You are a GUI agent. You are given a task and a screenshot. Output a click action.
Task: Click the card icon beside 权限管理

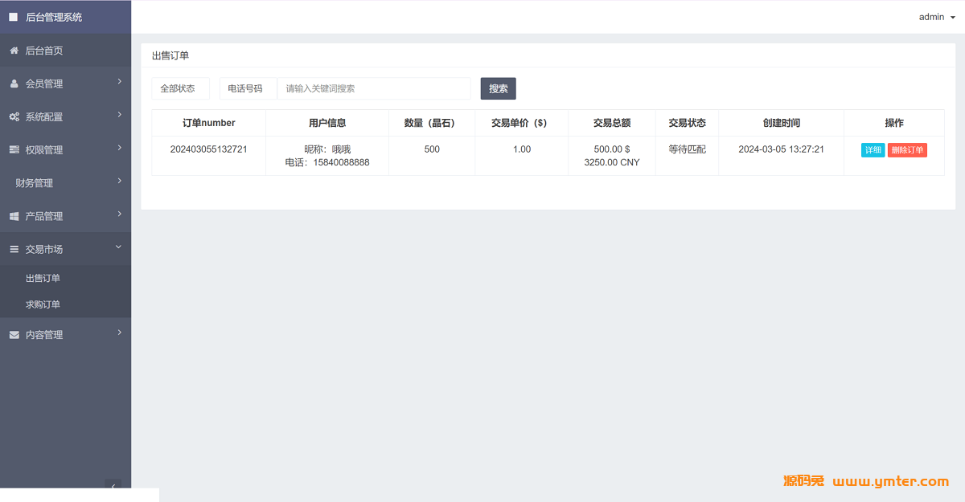click(14, 149)
